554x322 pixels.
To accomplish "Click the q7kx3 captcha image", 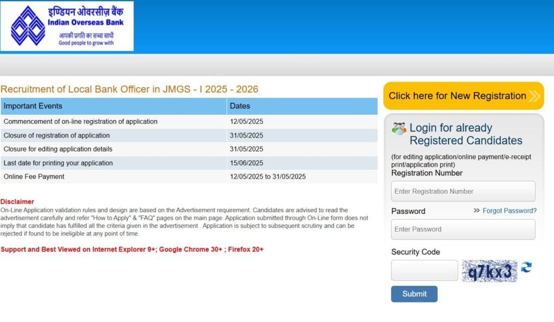I will pos(489,271).
